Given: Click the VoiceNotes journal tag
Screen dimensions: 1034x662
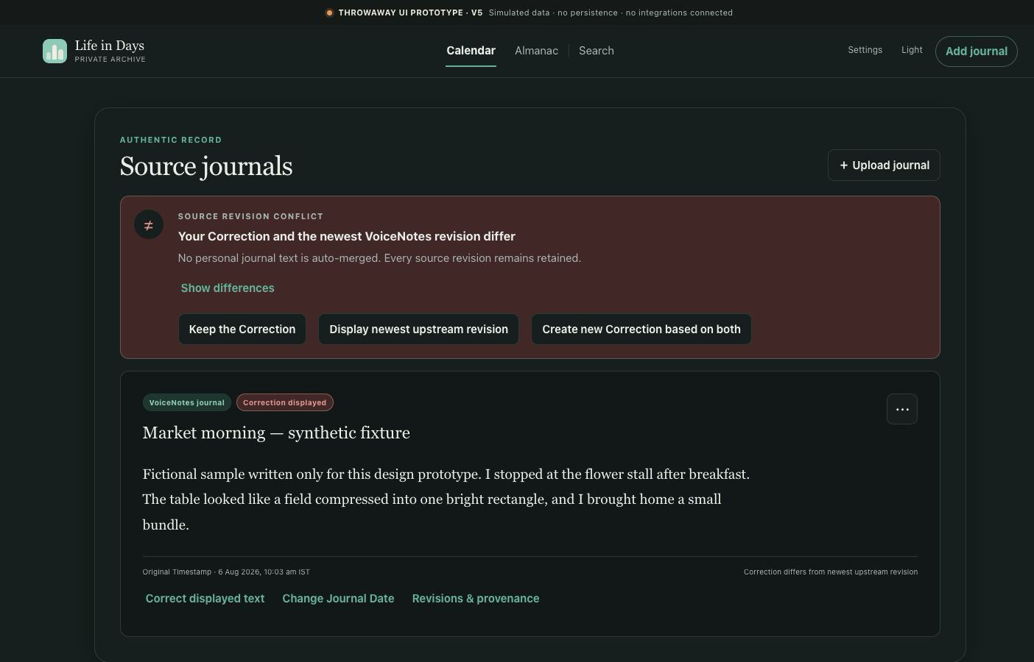Looking at the screenshot, I should click(187, 402).
